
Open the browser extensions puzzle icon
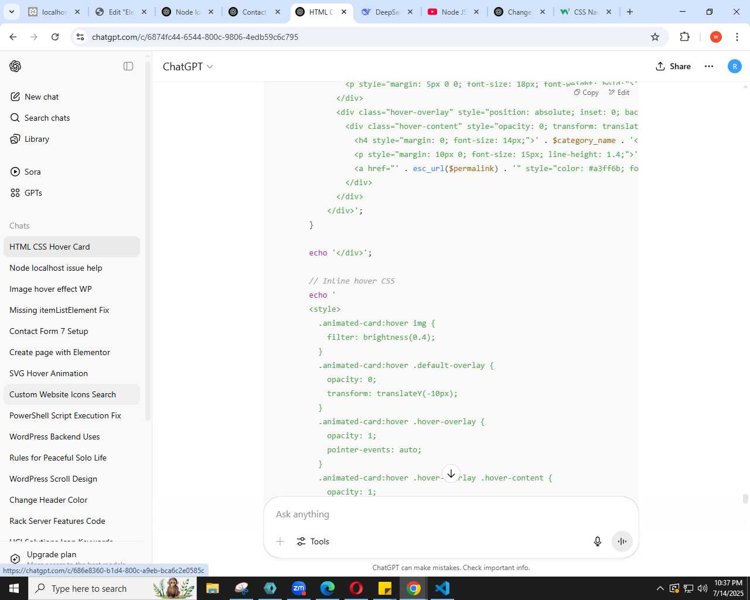[684, 37]
